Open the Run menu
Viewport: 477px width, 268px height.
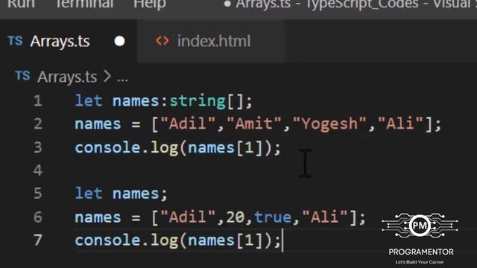click(x=21, y=4)
